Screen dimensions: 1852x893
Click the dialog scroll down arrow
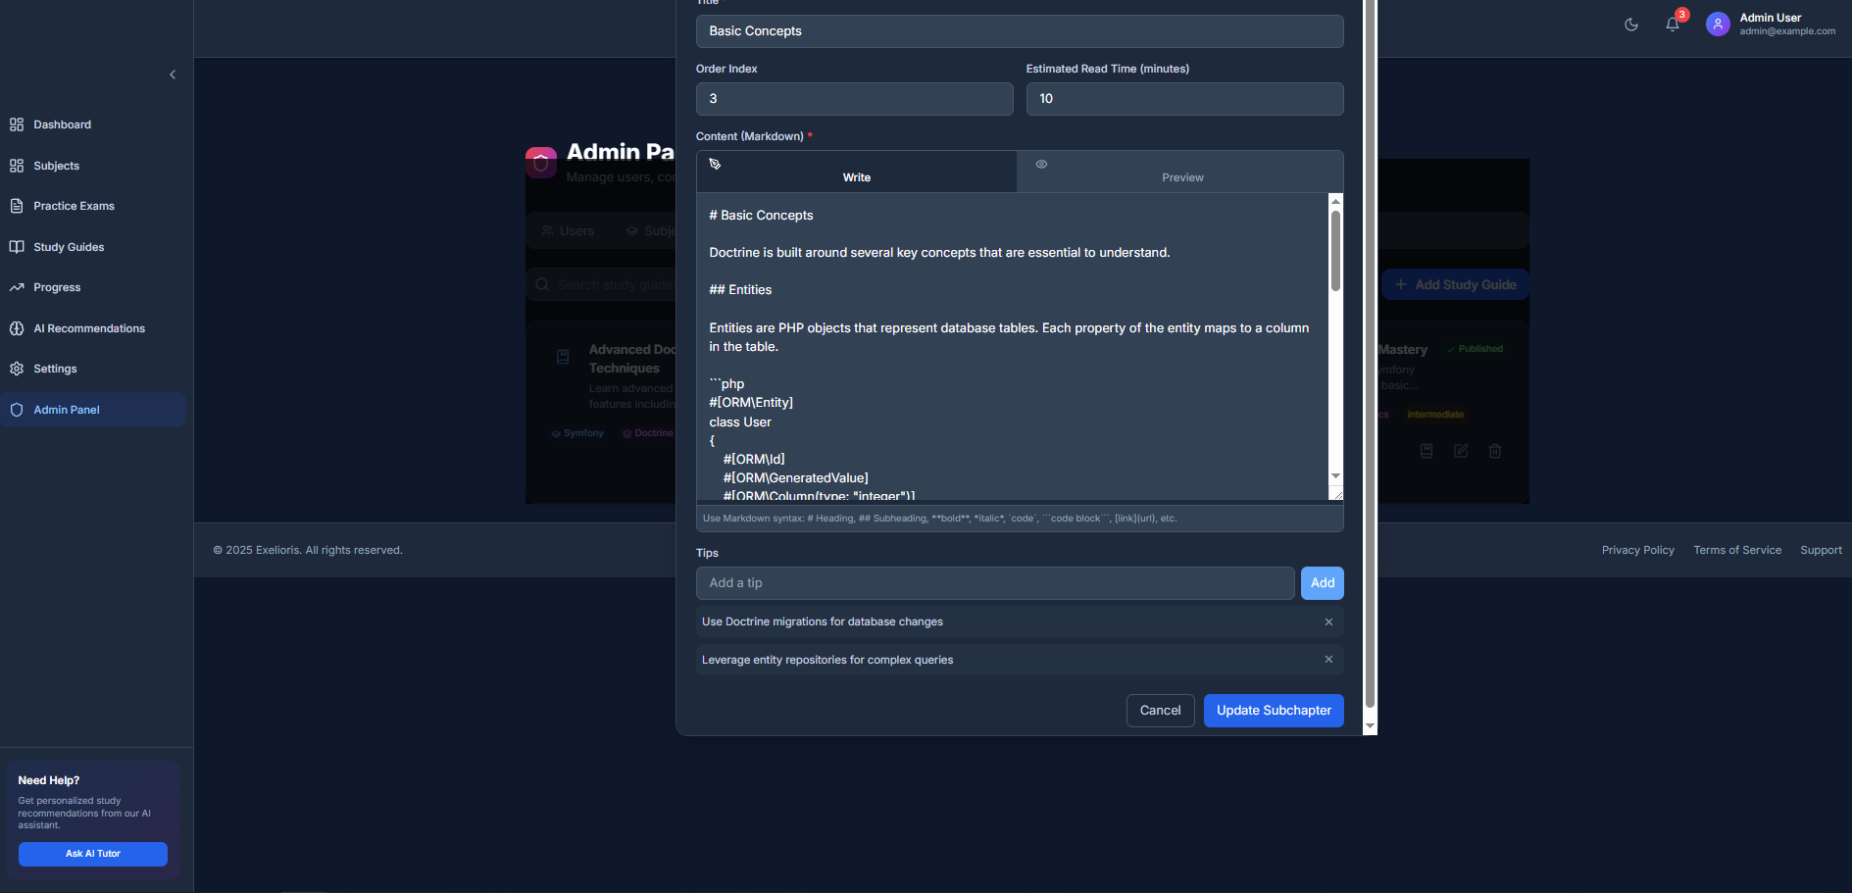[1371, 726]
